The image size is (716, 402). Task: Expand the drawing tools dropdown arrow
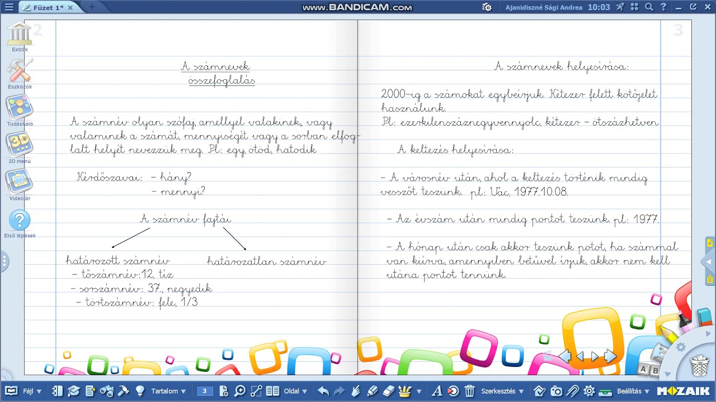[419, 391]
